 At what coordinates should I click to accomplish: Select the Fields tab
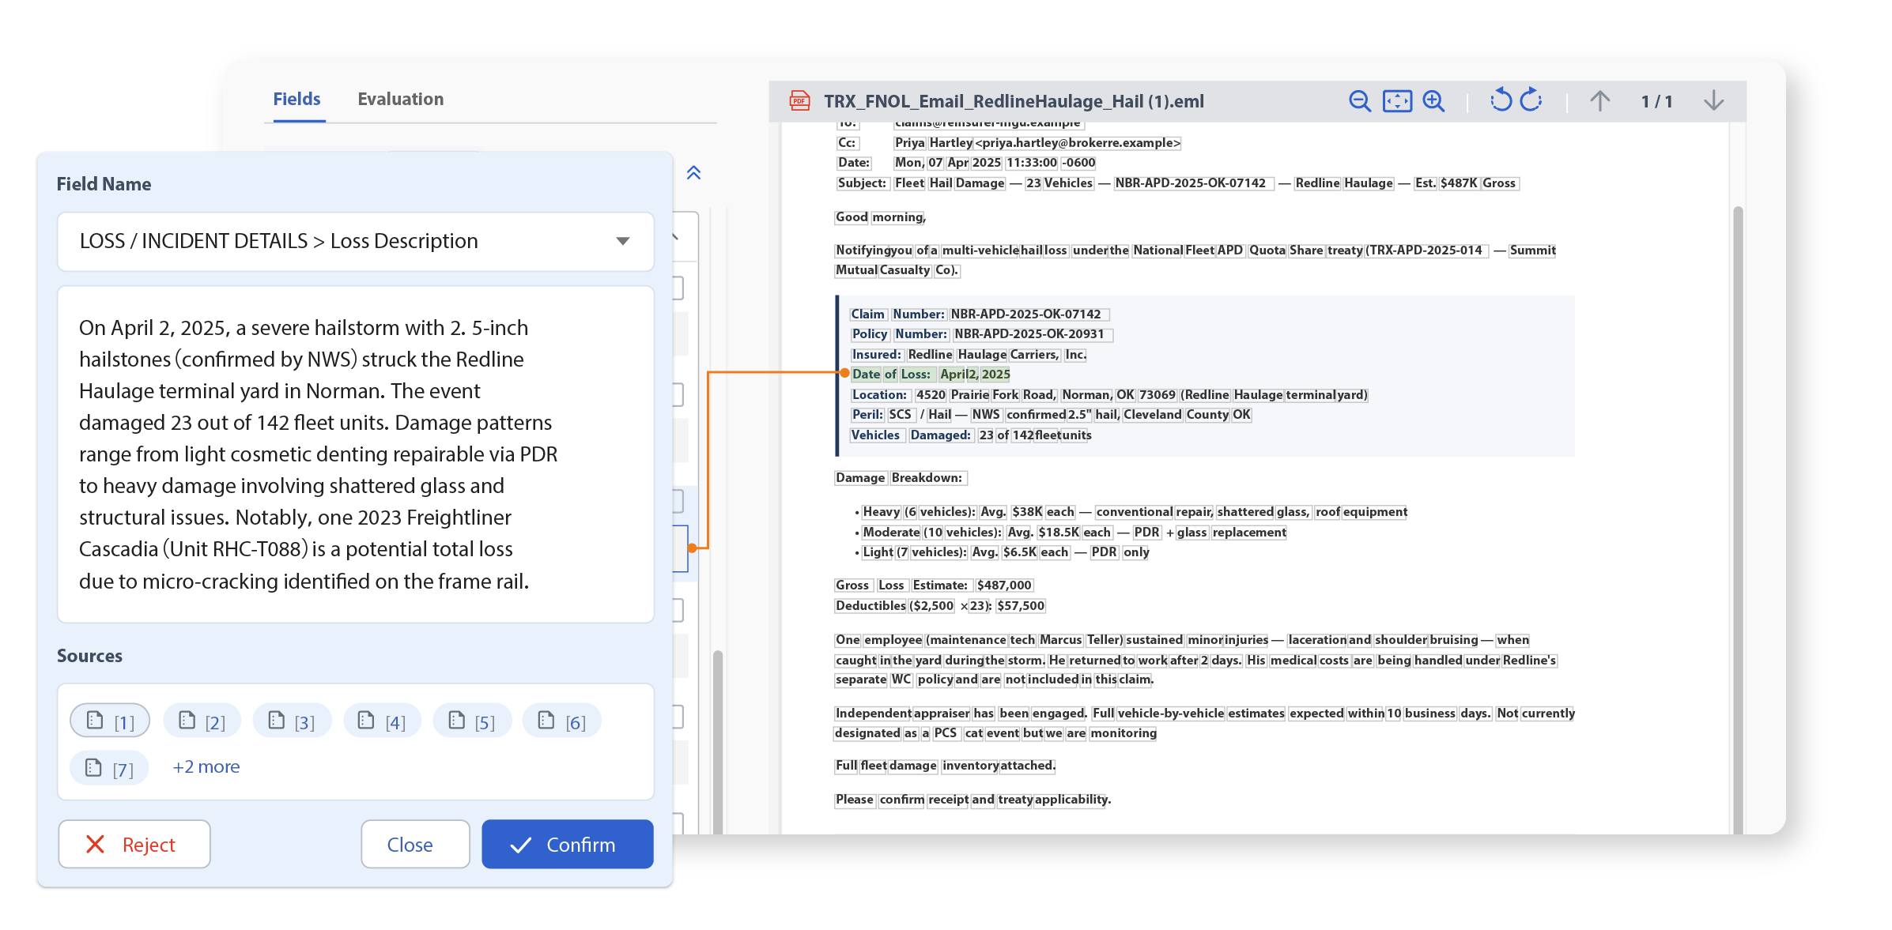tap(296, 99)
